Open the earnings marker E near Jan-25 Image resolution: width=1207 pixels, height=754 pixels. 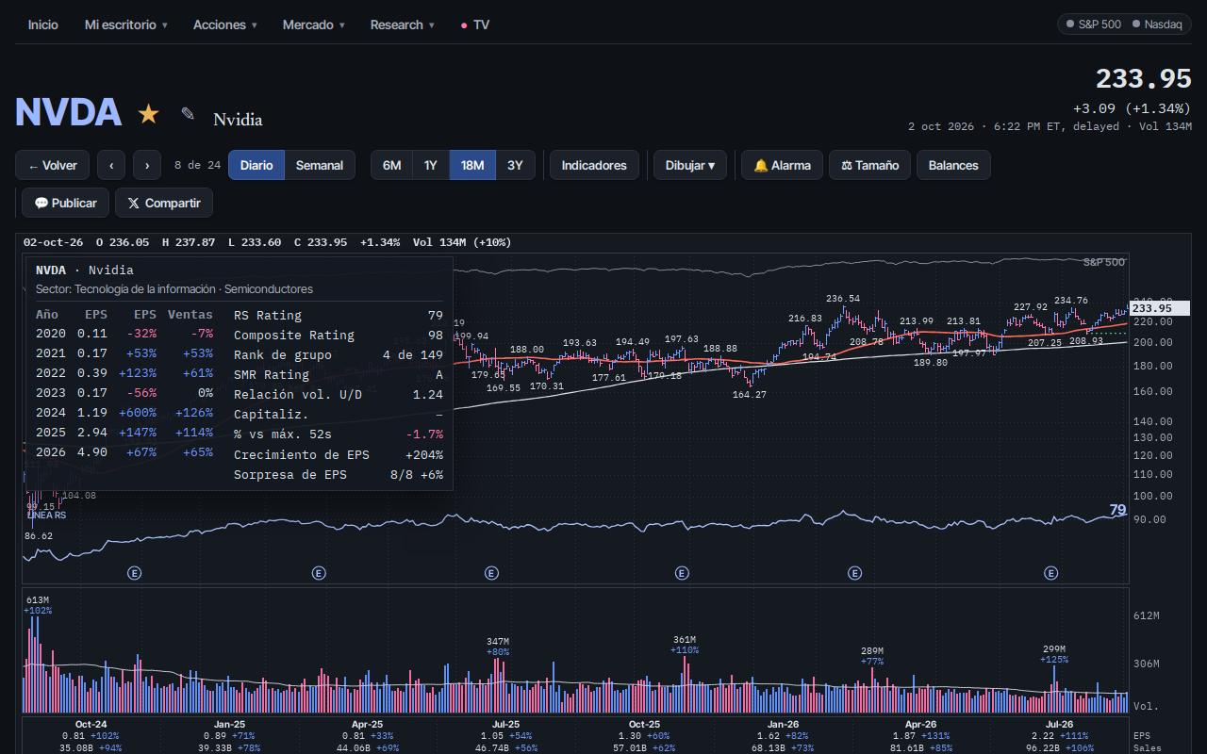pos(319,573)
